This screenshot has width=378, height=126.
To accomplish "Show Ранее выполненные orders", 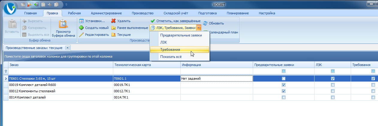I will coord(129,28).
